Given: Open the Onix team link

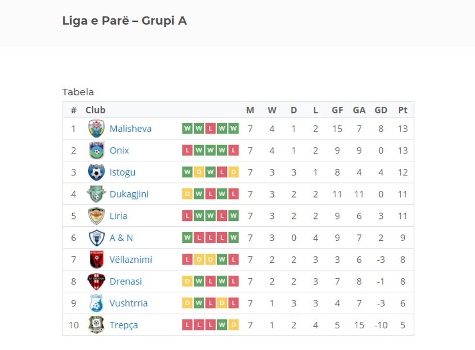Looking at the screenshot, I should 119,150.
